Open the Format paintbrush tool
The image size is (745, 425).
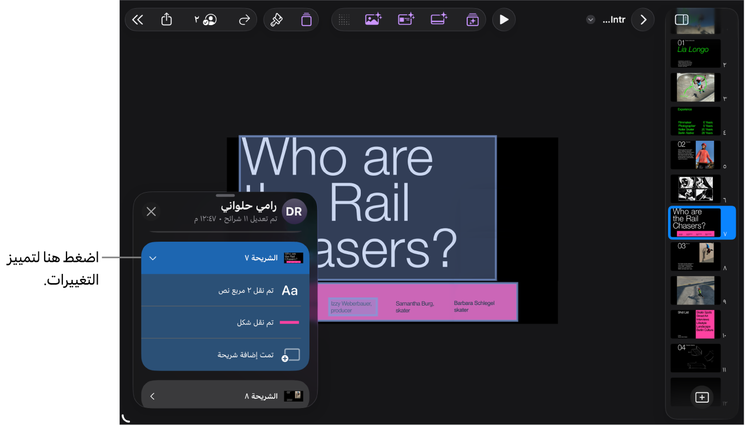[x=277, y=20]
